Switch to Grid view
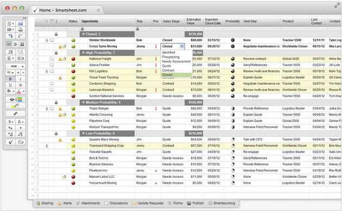The width and height of the screenshot is (342, 211). click(9, 44)
